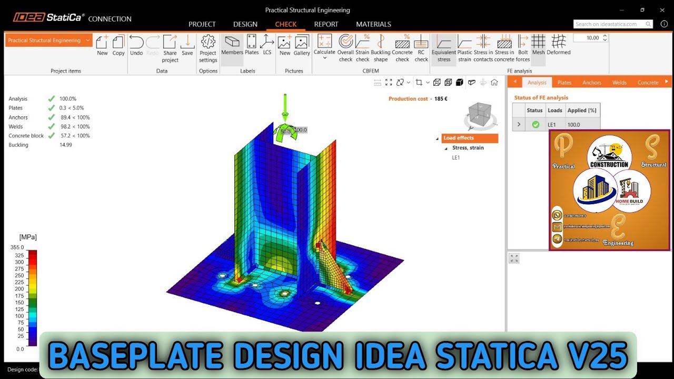Show RC check results
674x379 pixels.
click(421, 48)
